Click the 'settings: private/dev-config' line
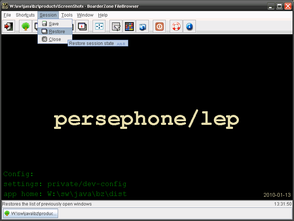 65,184
